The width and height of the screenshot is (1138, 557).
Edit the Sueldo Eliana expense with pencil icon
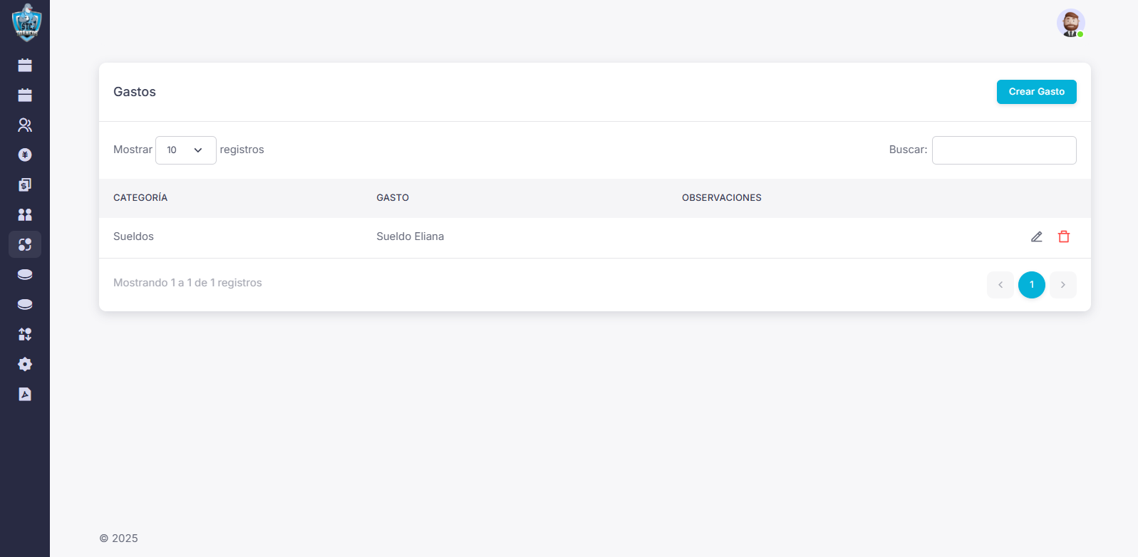pyautogui.click(x=1037, y=237)
